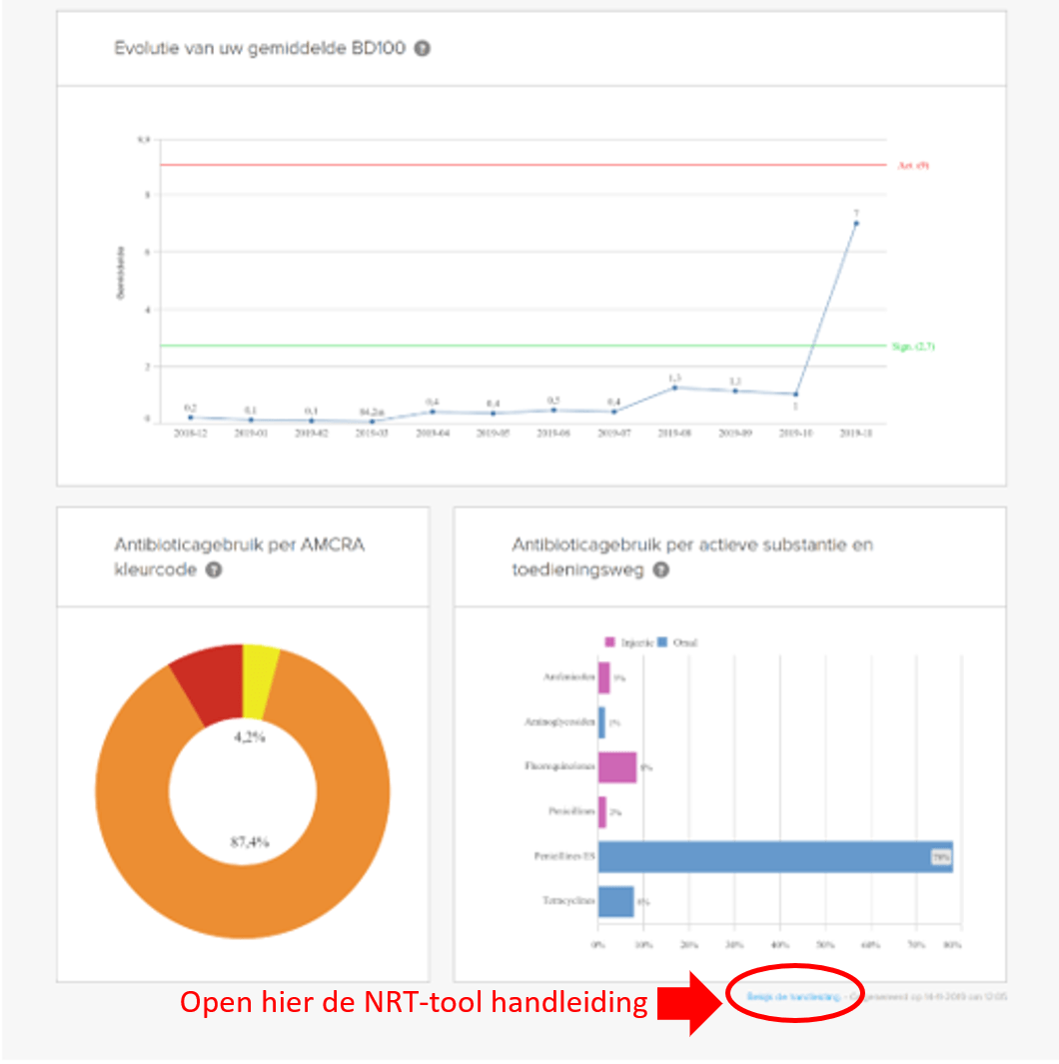The width and height of the screenshot is (1059, 1064).
Task: Expand the Aminoglycosiden row
Action: click(603, 721)
